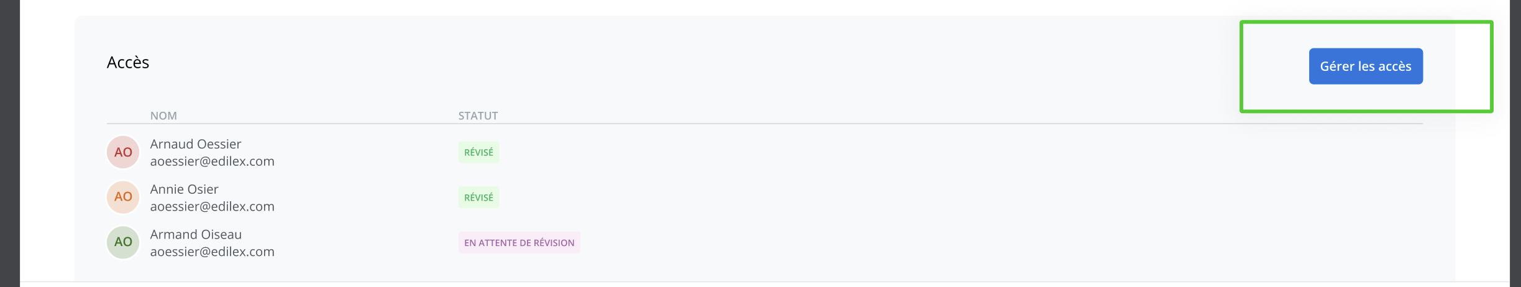The height and width of the screenshot is (287, 1521).
Task: Sort by the NOM column header
Action: pos(163,116)
